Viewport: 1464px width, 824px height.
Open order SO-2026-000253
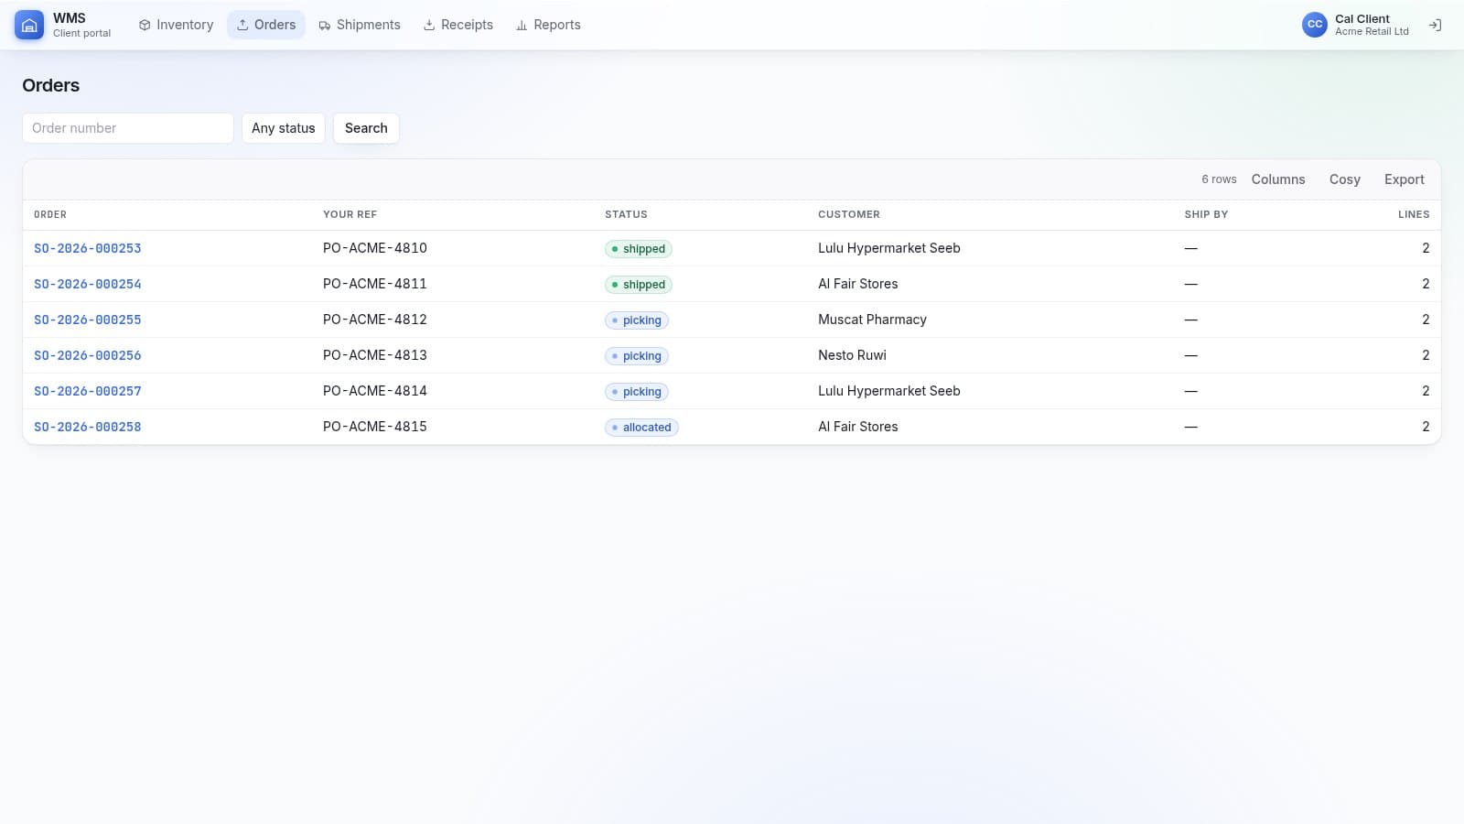point(88,248)
